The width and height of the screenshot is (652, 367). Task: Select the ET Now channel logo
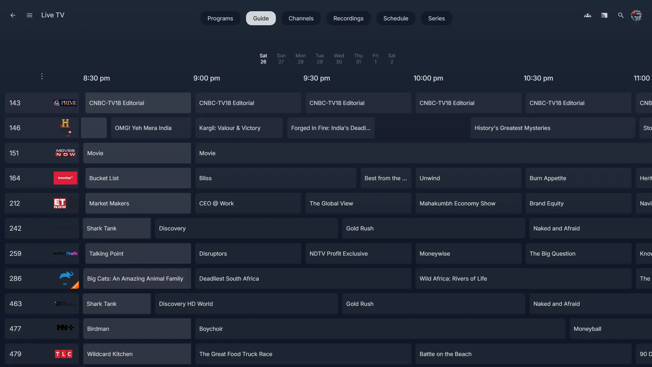coord(60,203)
